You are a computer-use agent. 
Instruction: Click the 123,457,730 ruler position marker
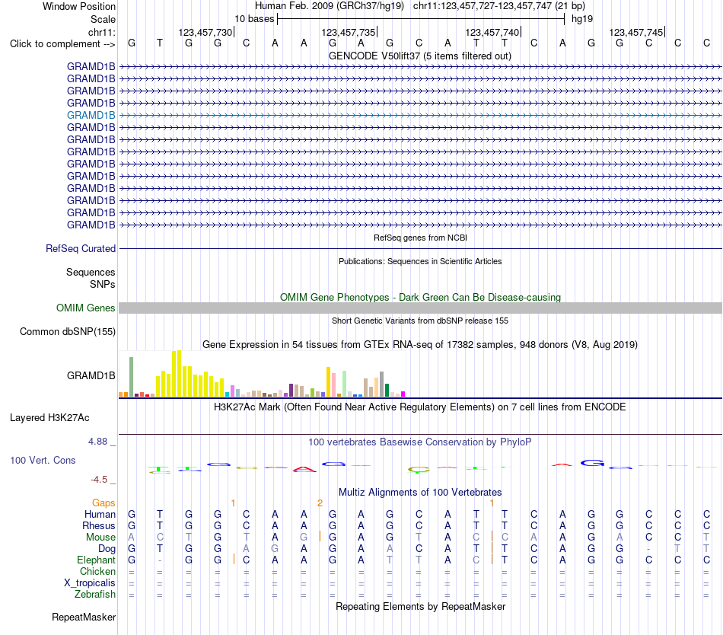point(205,32)
